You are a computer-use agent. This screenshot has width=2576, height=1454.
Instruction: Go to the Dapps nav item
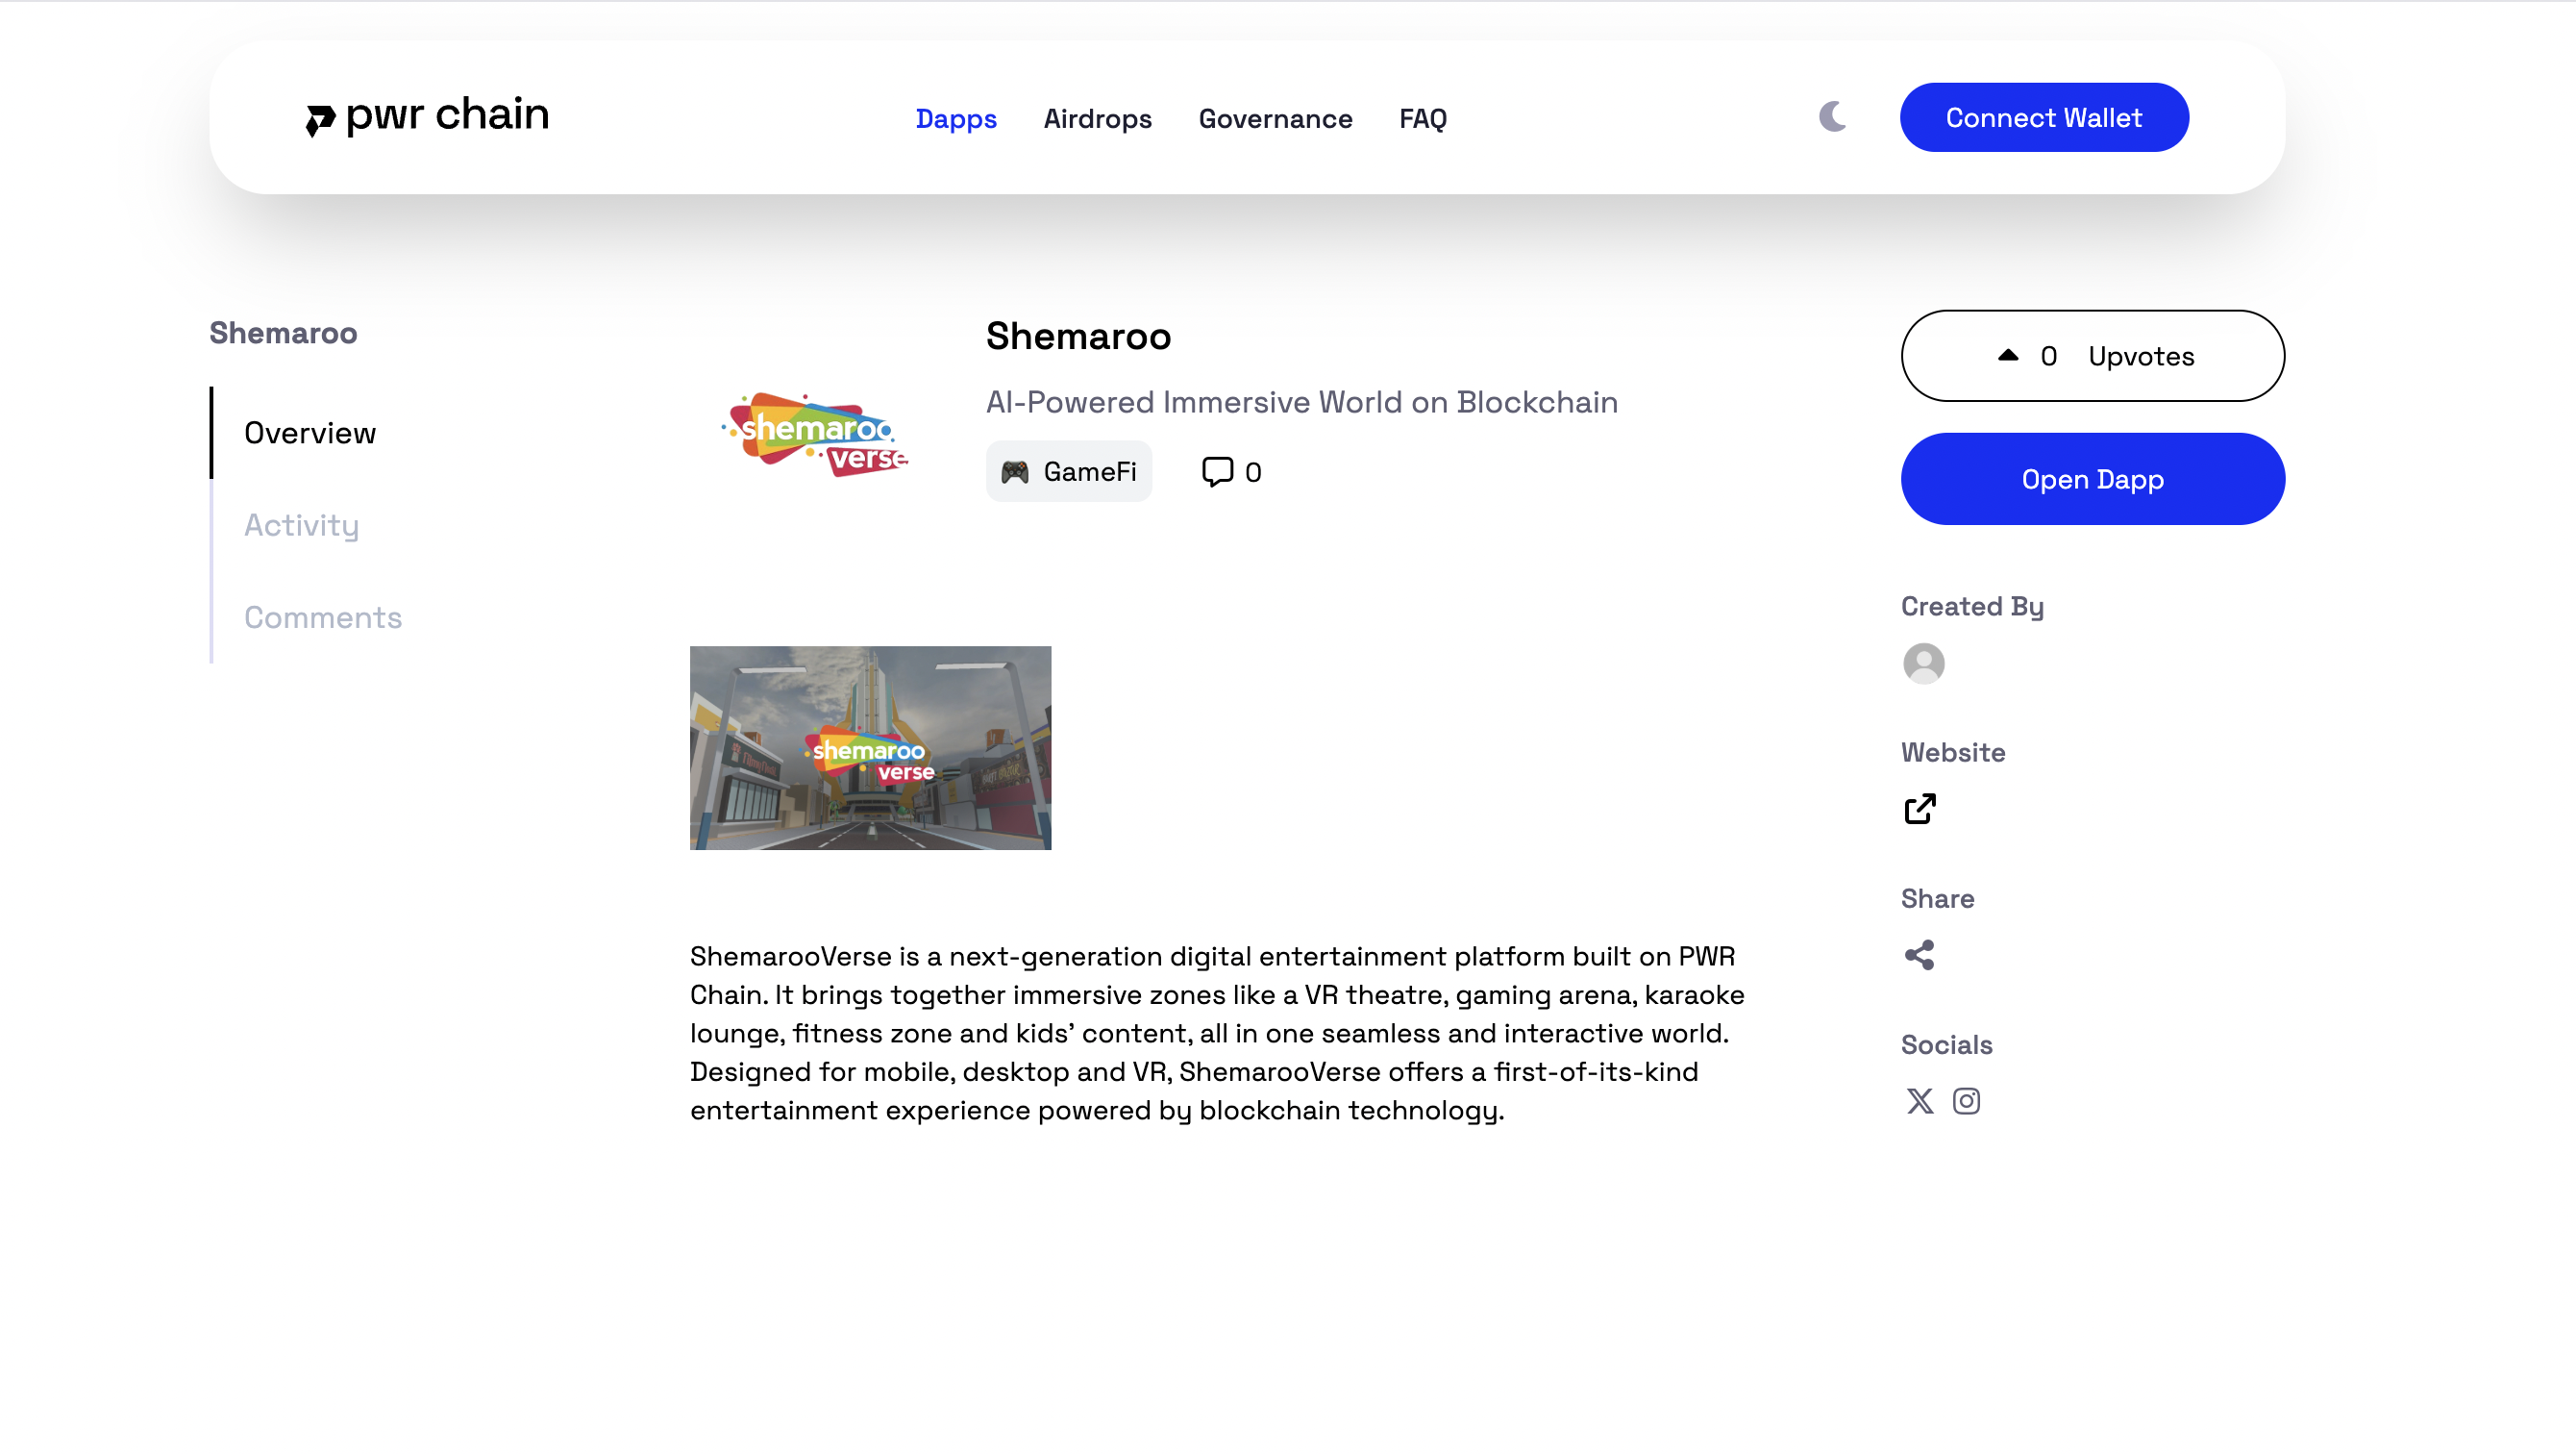click(x=956, y=118)
